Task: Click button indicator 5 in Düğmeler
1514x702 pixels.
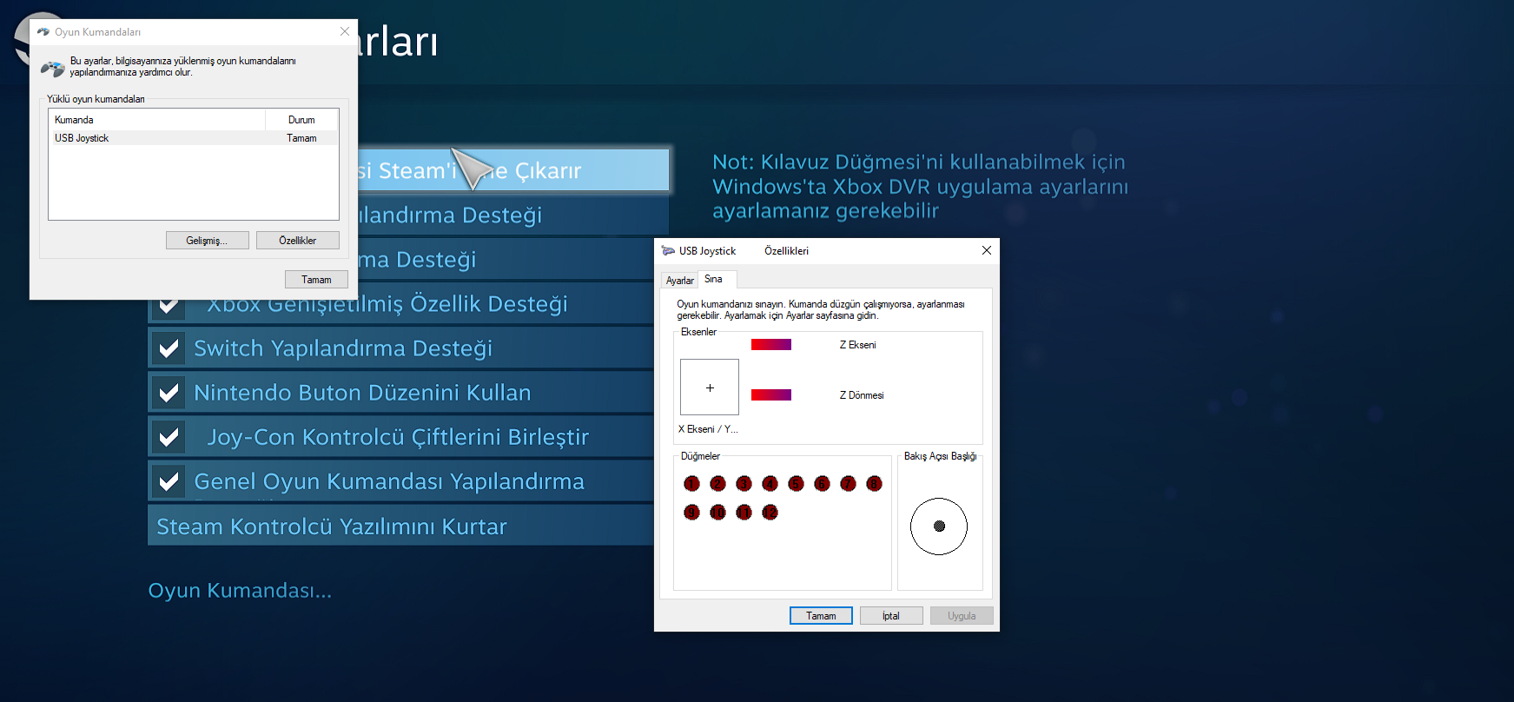Action: coord(796,484)
